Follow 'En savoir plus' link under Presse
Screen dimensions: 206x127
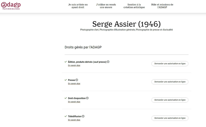tap(74, 84)
